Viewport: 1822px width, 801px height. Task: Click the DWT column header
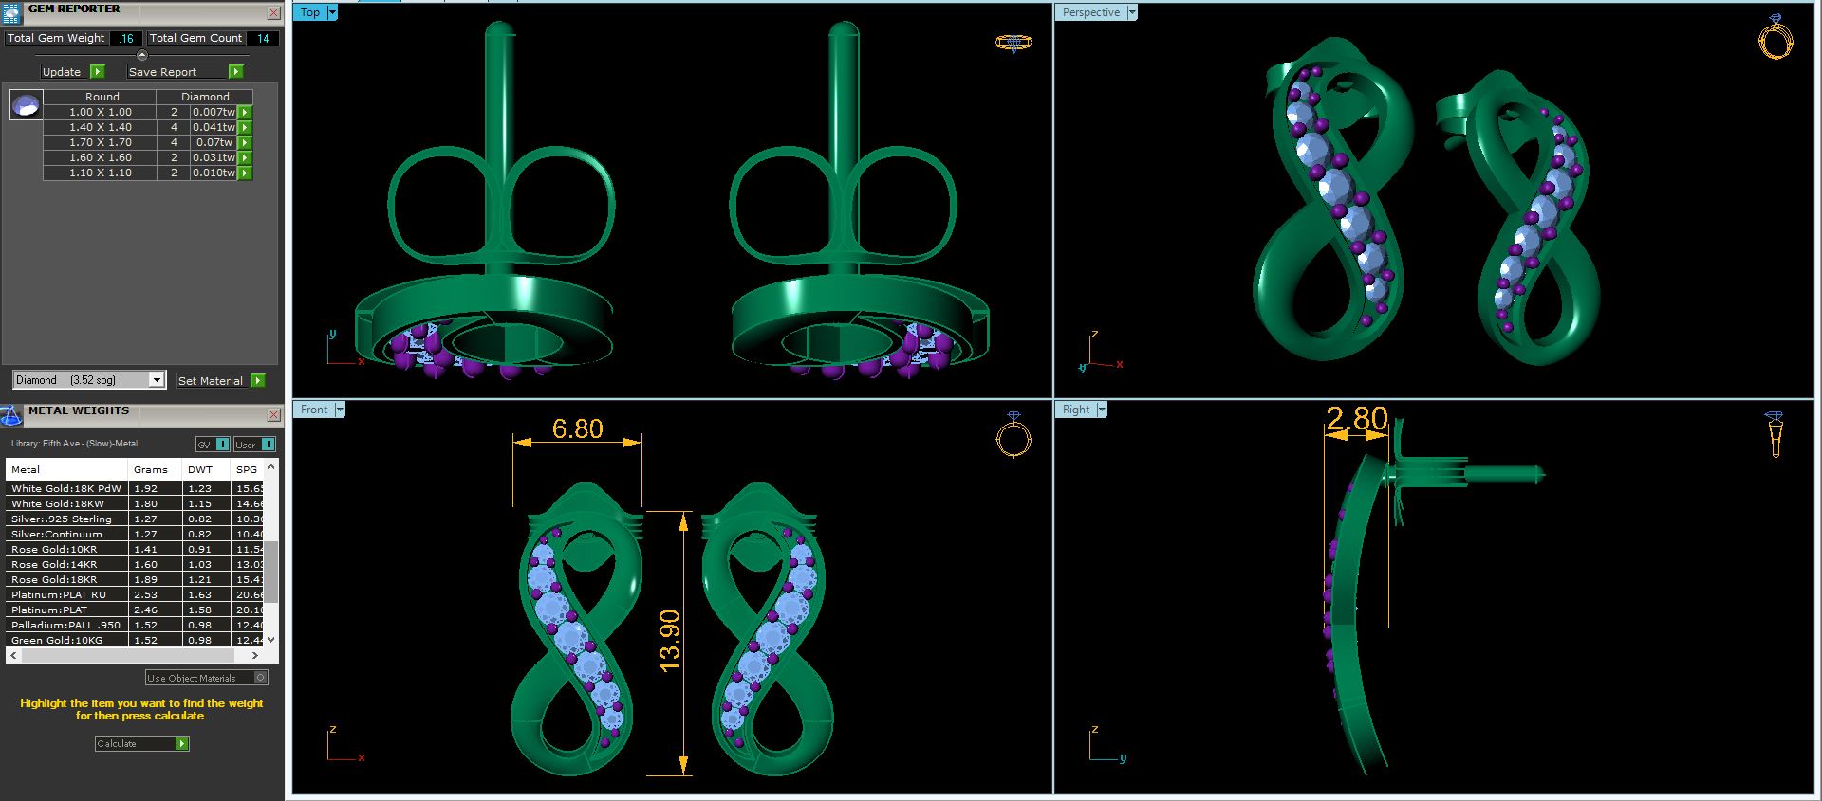(206, 469)
